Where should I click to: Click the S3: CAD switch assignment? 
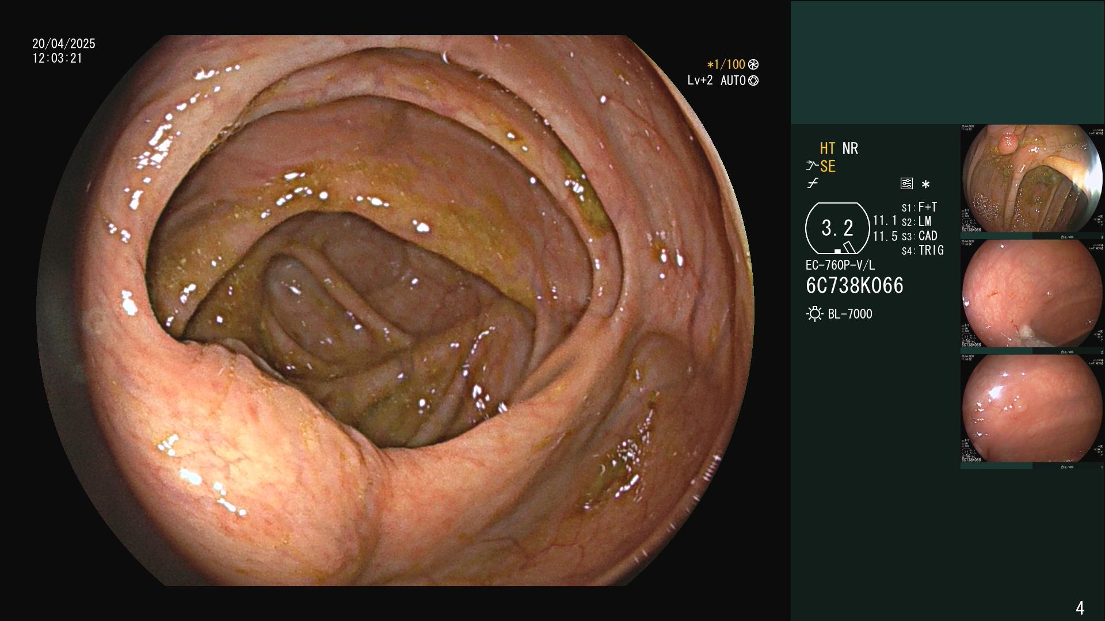[919, 236]
